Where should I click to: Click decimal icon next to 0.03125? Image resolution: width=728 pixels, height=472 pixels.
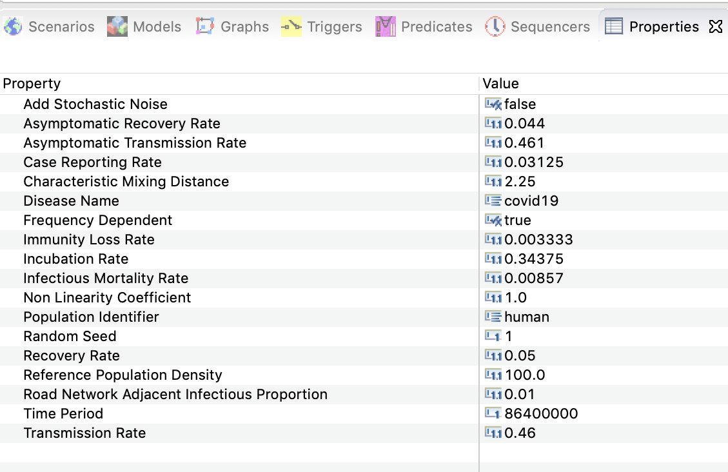click(493, 162)
